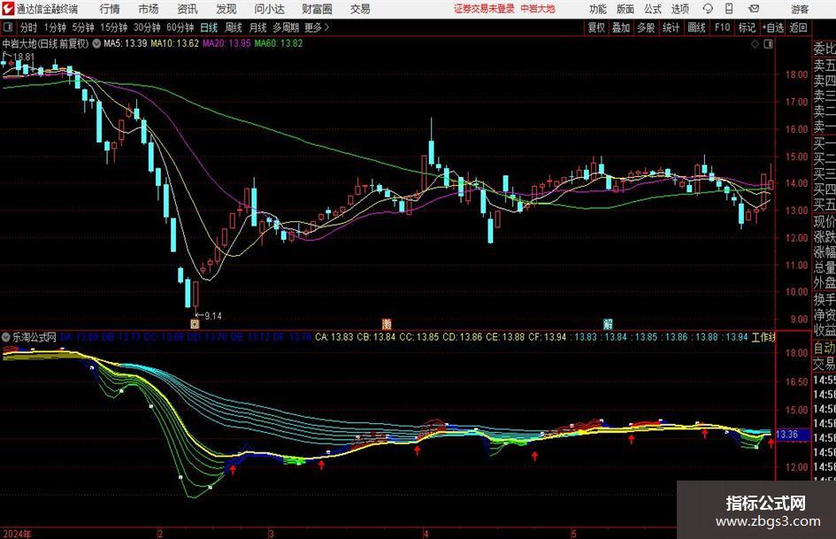Screen dimensions: 836x539
Task: Open 乐淘公式网 indicator dropdown arrow
Action: [x=6, y=337]
